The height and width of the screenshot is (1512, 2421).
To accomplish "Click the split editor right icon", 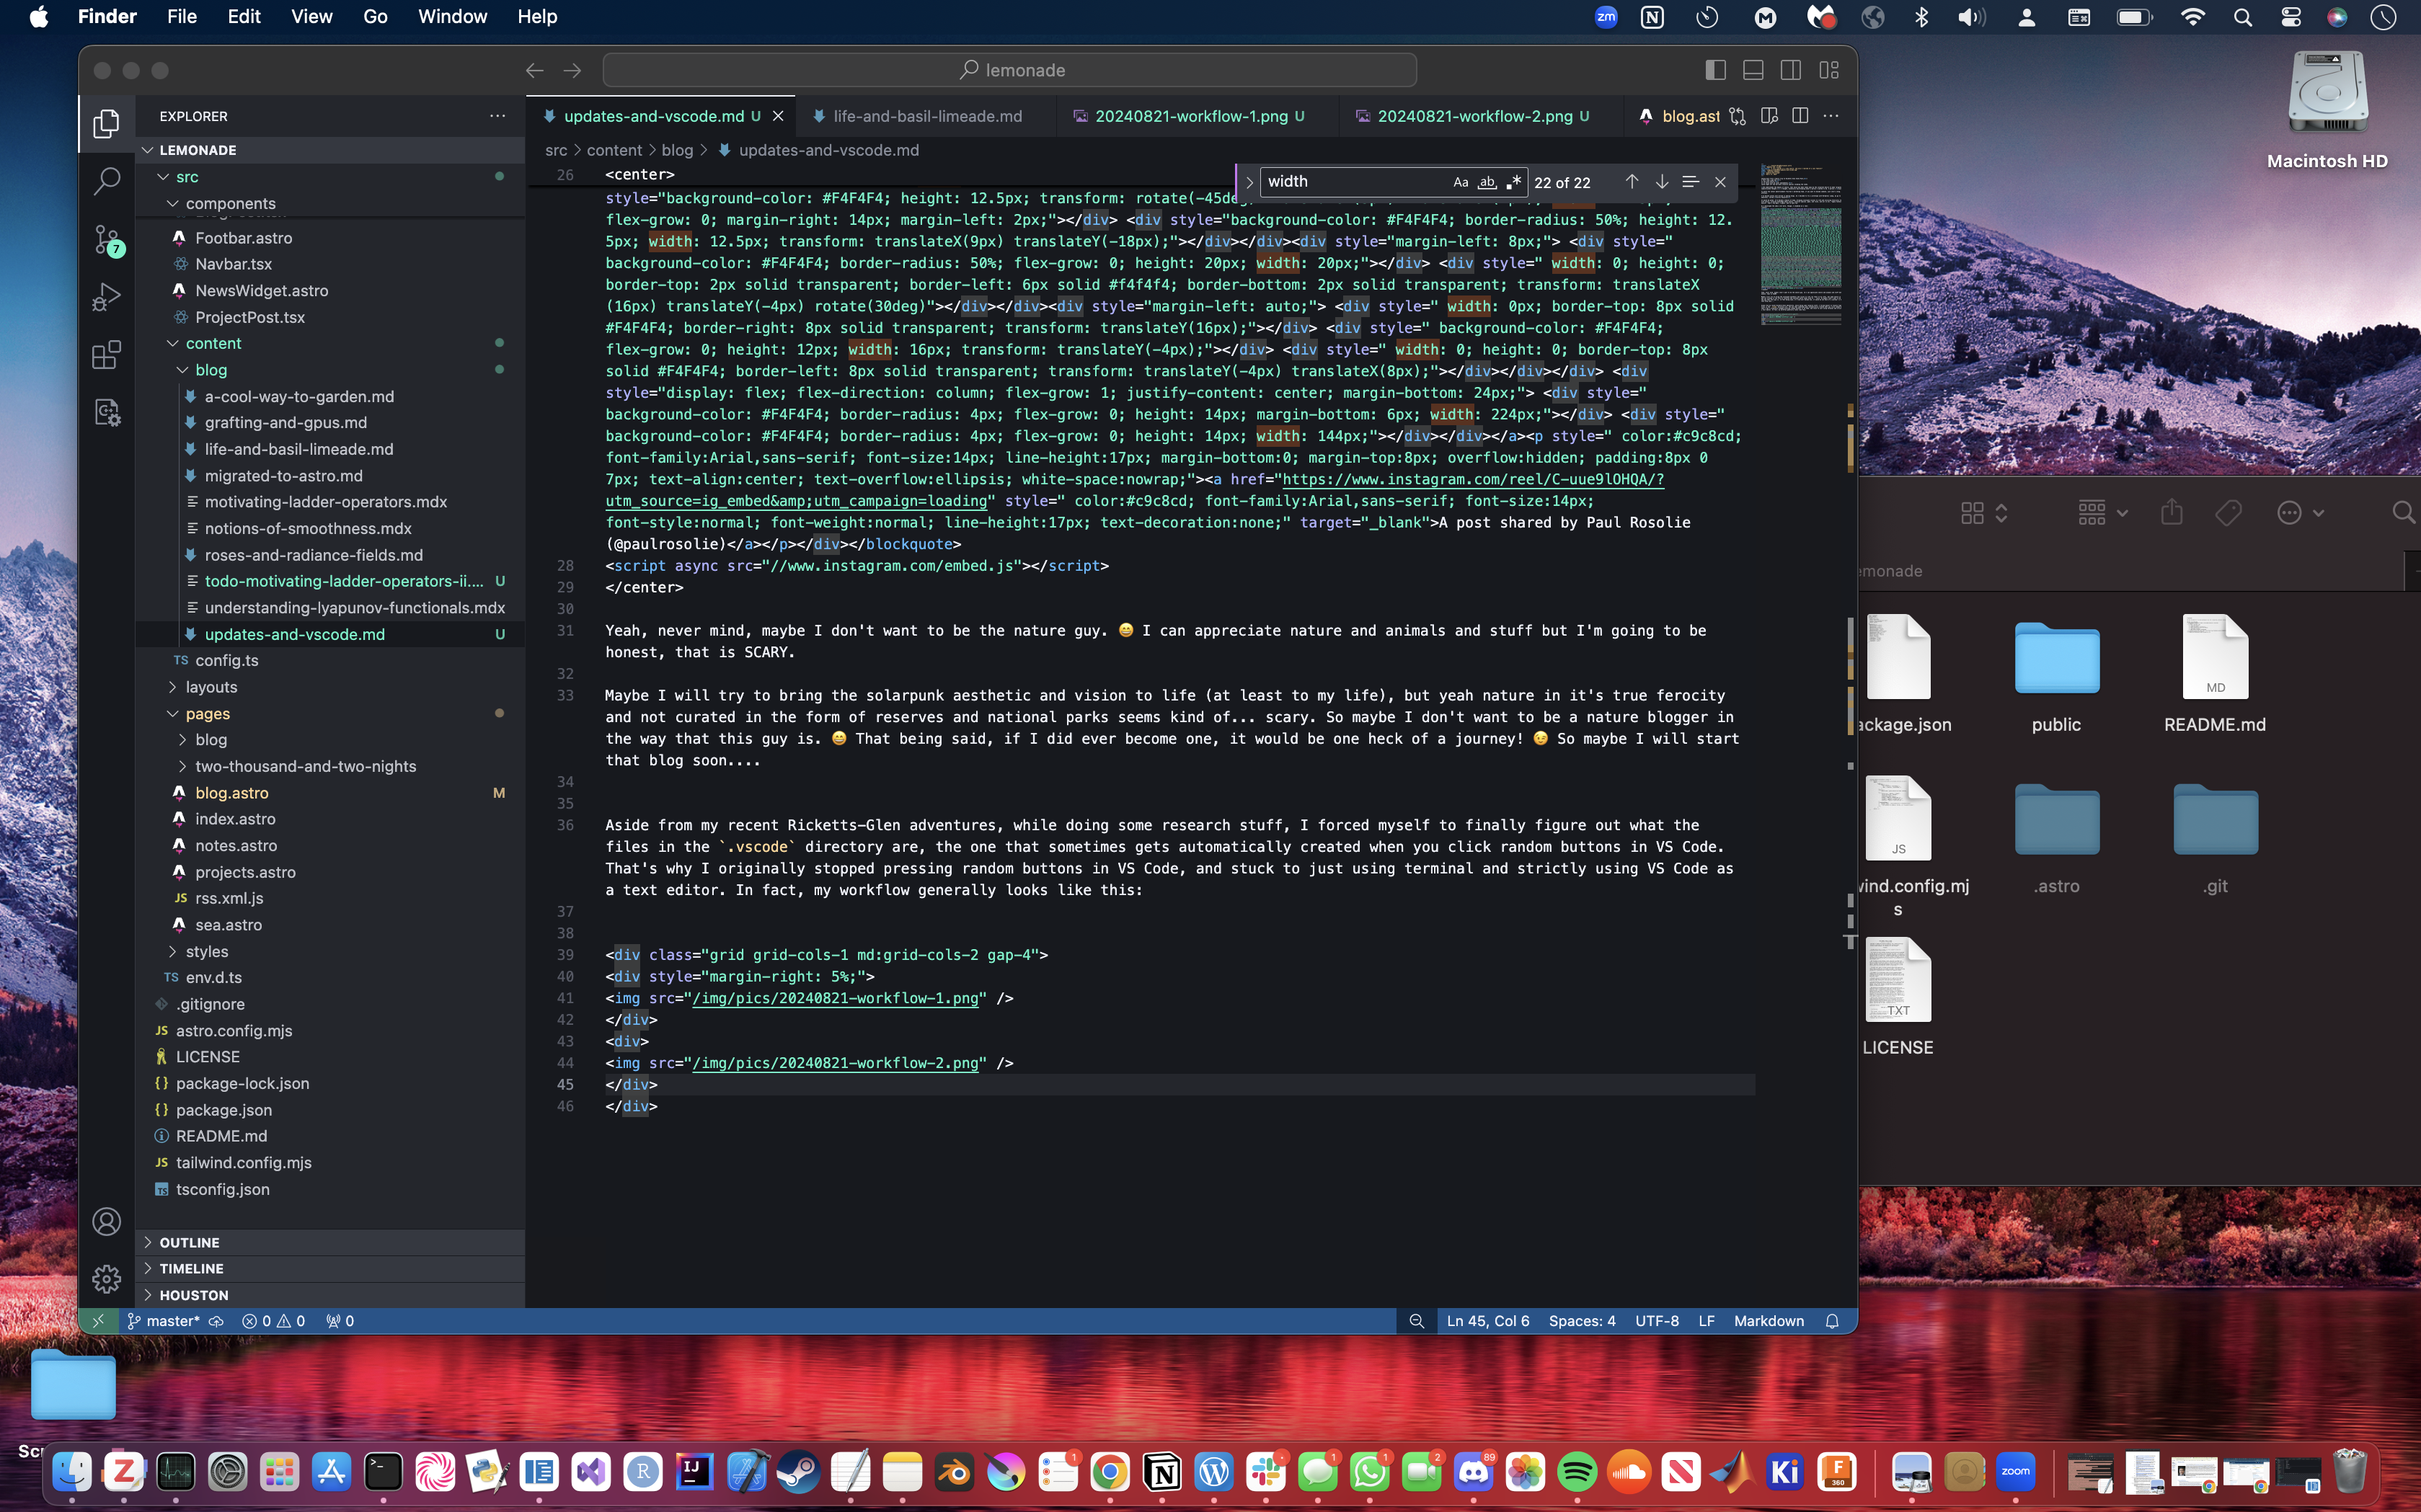I will click(x=1800, y=116).
